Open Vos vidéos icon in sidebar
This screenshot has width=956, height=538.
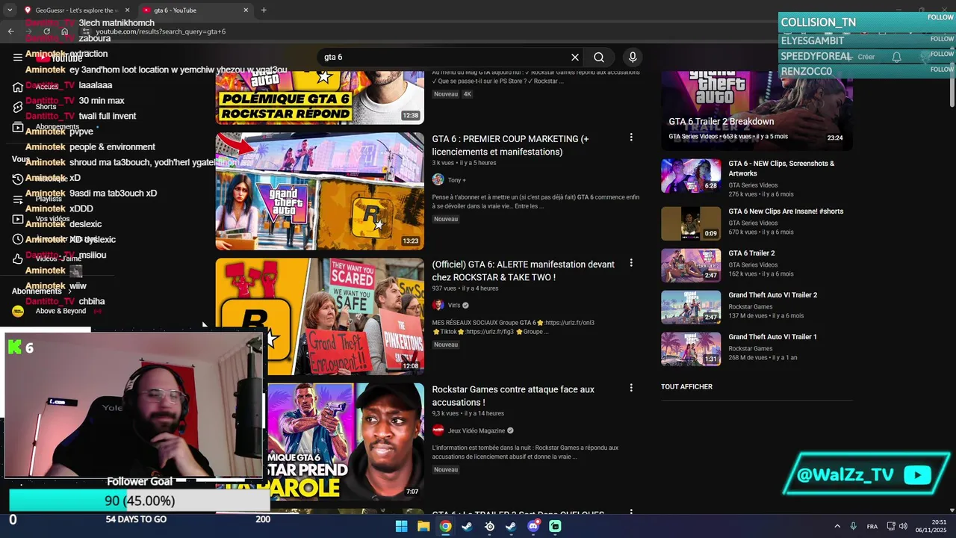tap(18, 219)
